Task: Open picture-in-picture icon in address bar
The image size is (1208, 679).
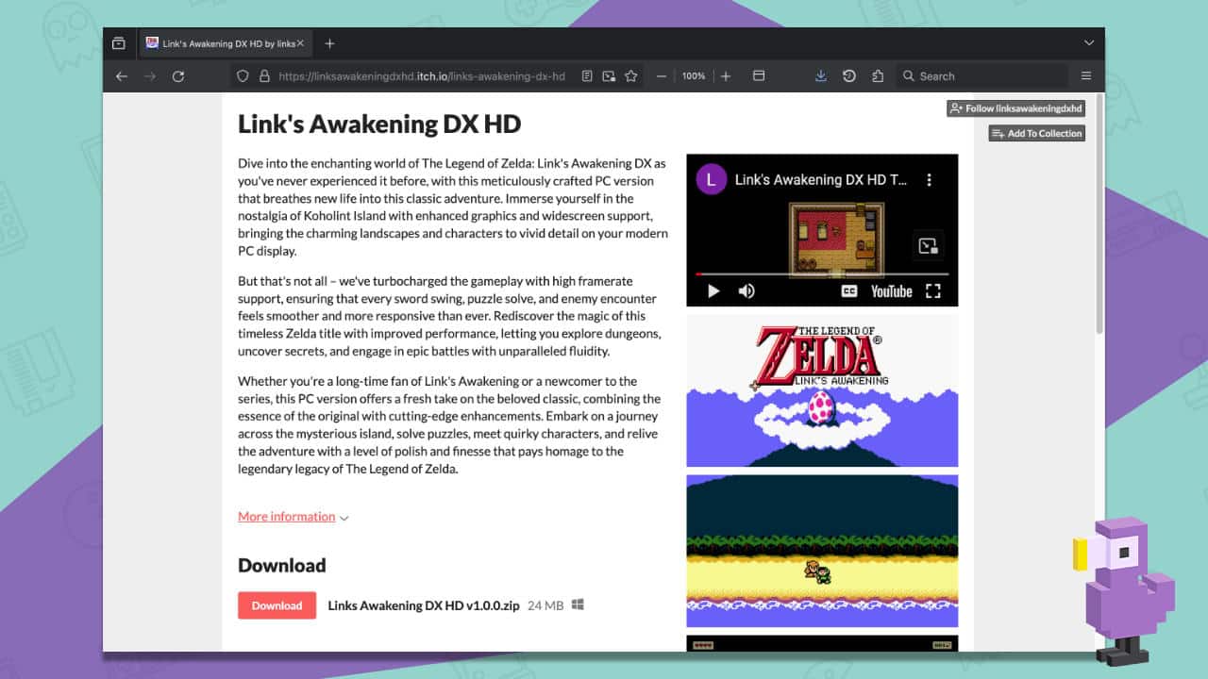Action: coord(609,76)
